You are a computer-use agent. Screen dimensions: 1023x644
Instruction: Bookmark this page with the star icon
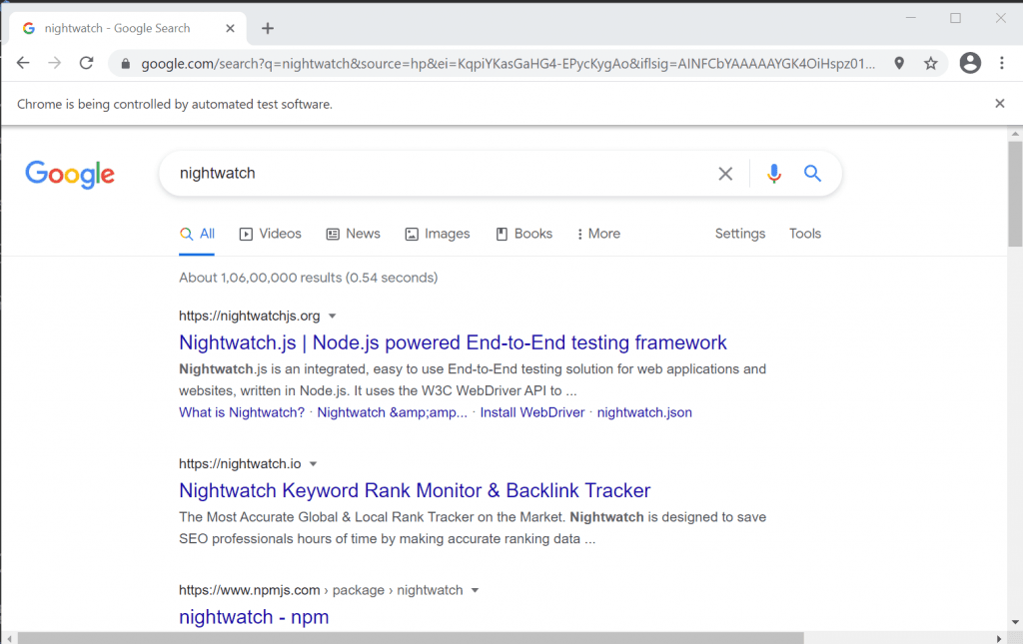(931, 63)
